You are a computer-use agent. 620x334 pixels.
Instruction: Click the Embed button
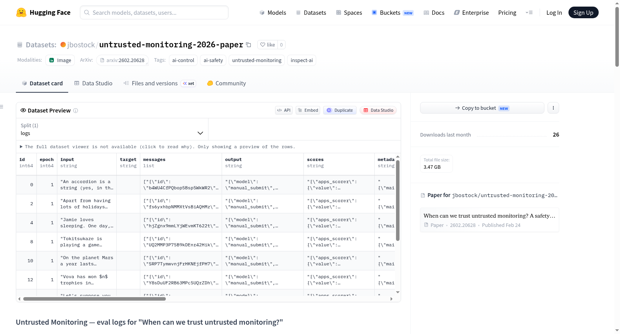click(308, 110)
